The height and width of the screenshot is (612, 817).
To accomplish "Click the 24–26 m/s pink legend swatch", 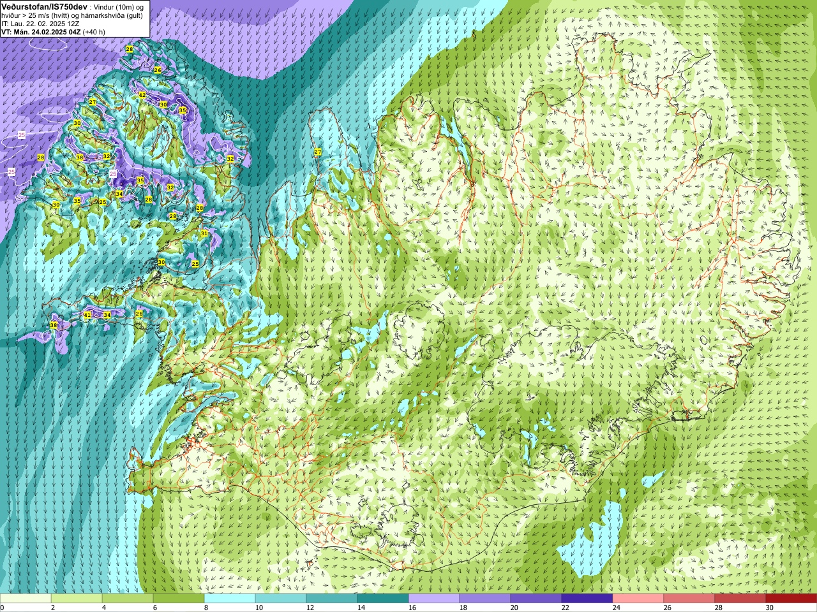I will pos(638,599).
